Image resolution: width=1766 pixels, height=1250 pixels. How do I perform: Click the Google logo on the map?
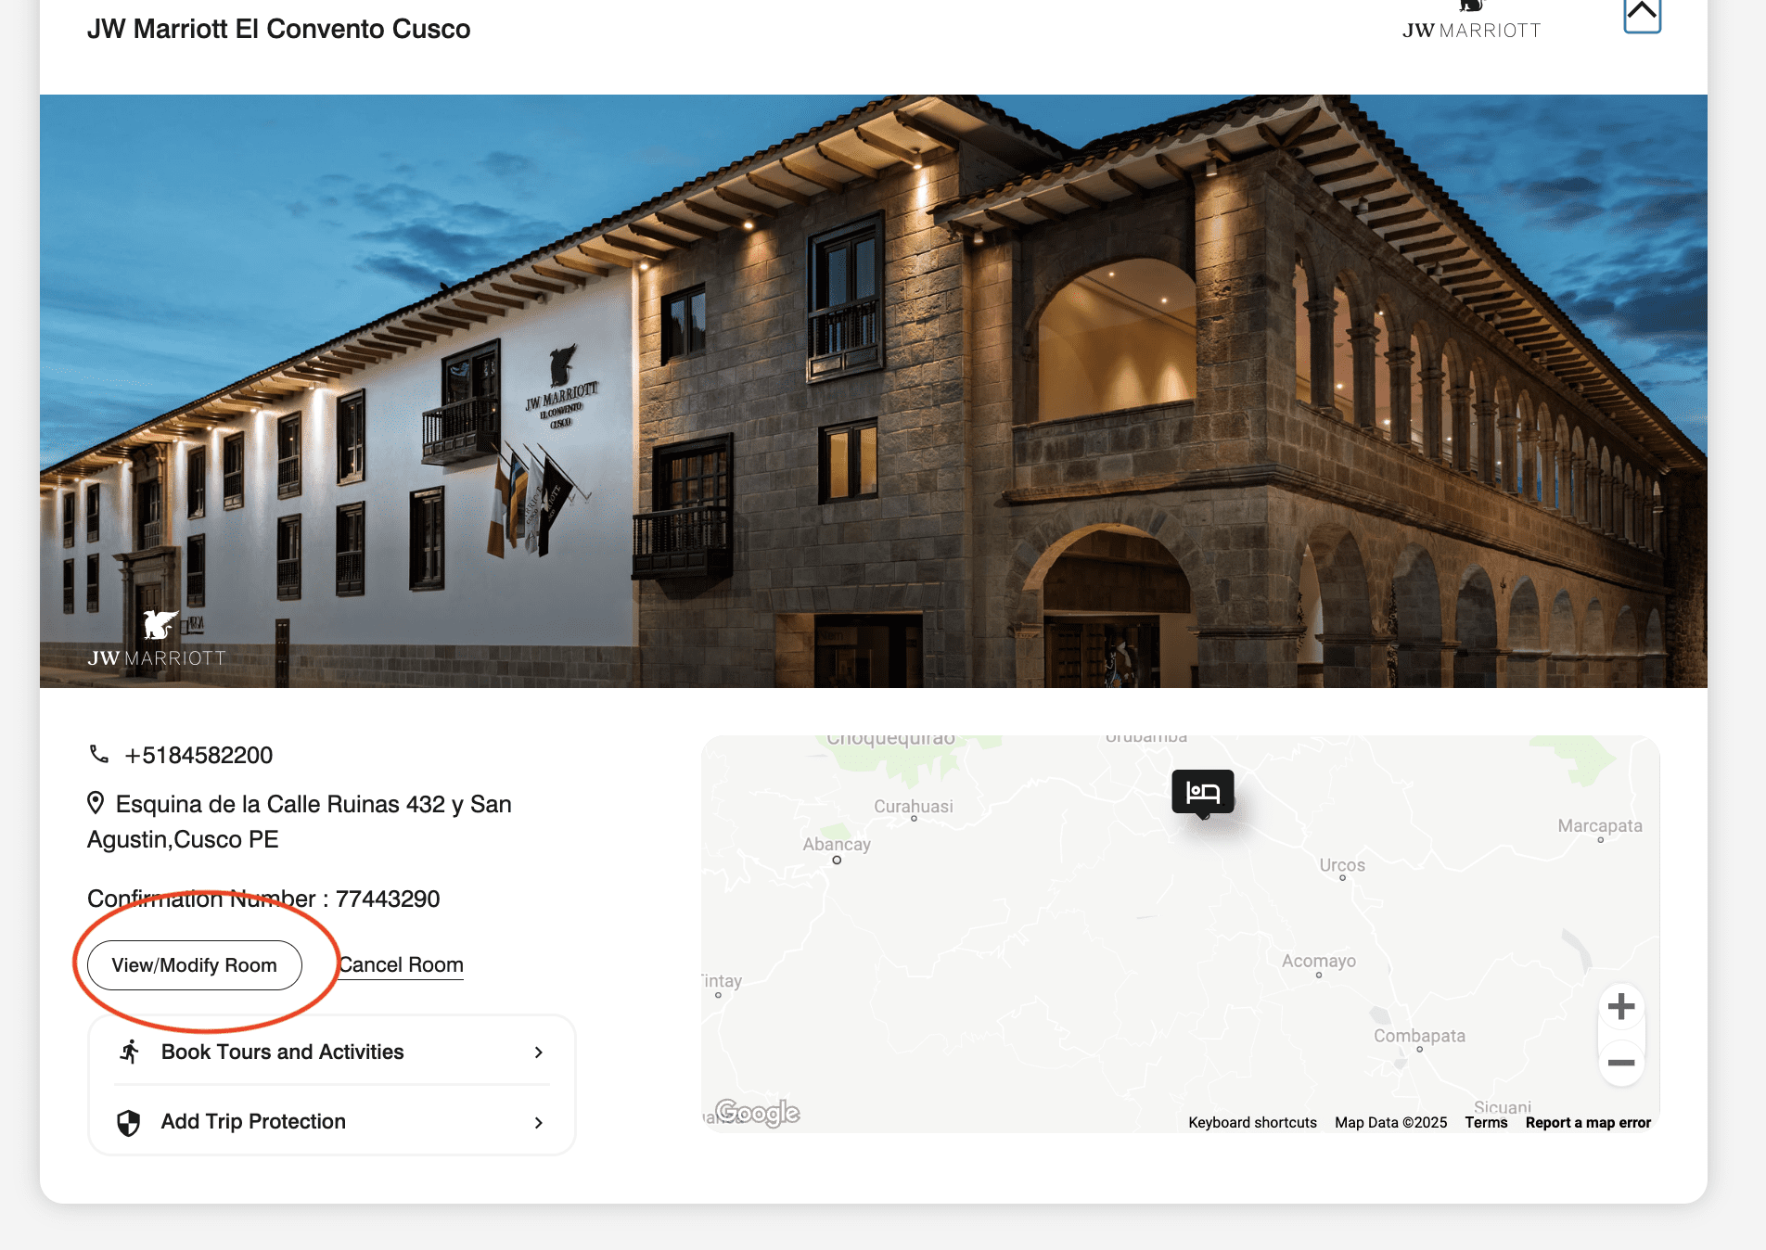pos(757,1112)
